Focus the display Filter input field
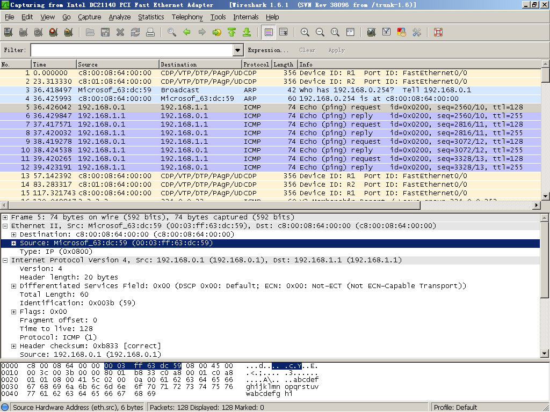The width and height of the screenshot is (550, 412). pyautogui.click(x=132, y=50)
